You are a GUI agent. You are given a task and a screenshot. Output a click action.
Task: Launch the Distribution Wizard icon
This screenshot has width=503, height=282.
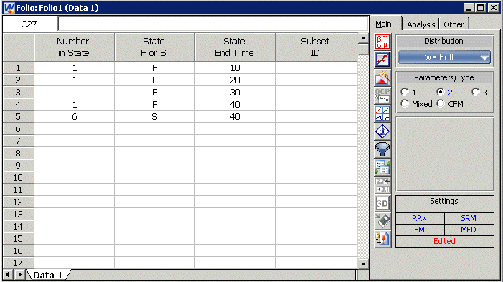click(382, 77)
